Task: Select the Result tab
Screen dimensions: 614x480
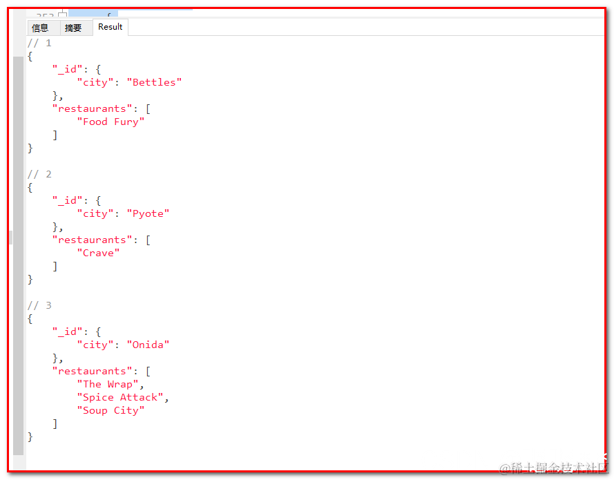Action: point(110,27)
